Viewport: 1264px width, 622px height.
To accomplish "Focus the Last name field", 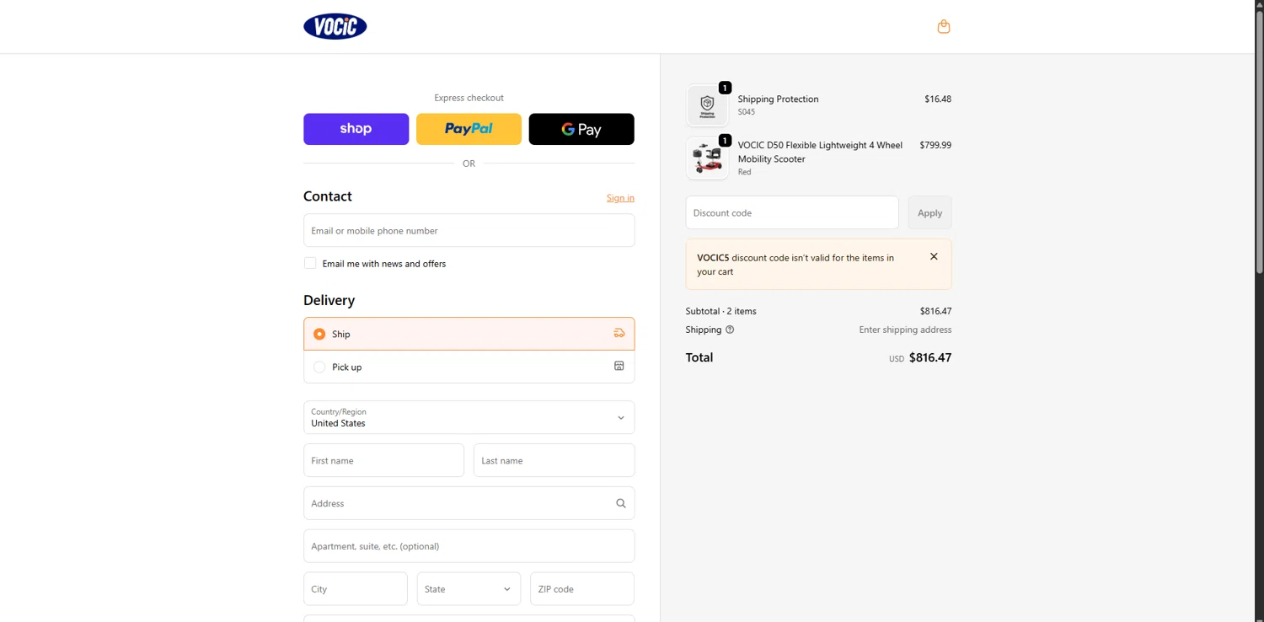I will (554, 460).
